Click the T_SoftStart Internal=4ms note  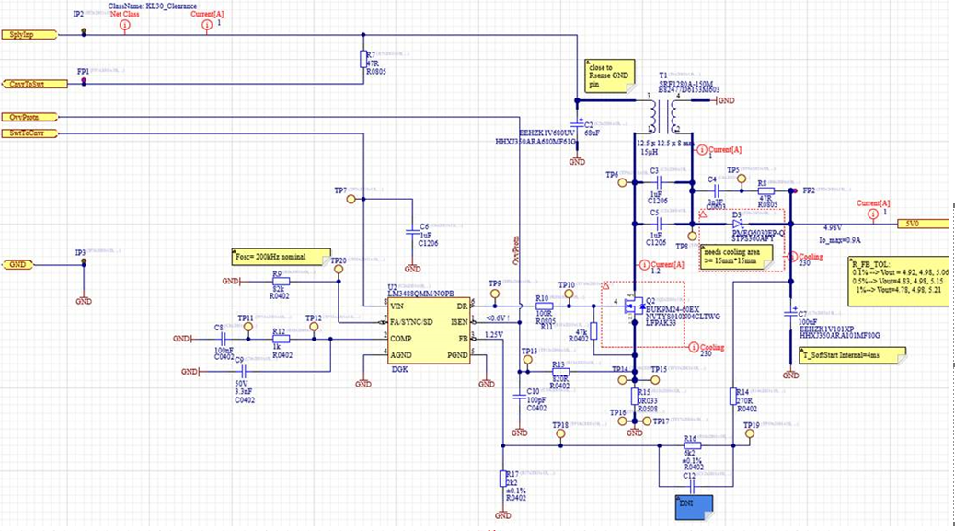pos(852,355)
